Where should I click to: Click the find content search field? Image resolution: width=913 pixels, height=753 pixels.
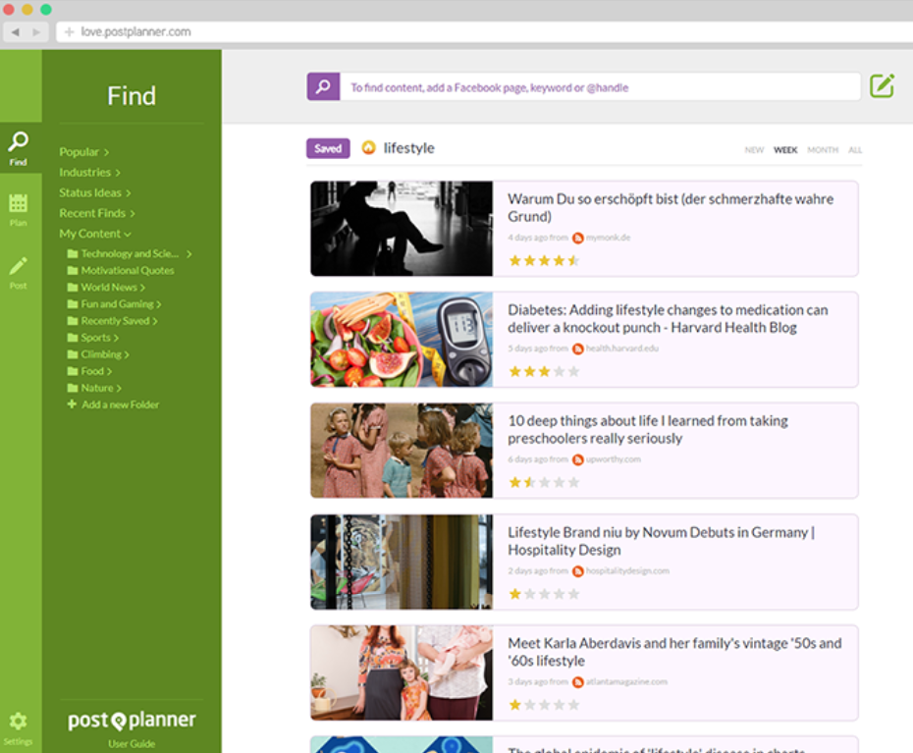[x=599, y=87]
